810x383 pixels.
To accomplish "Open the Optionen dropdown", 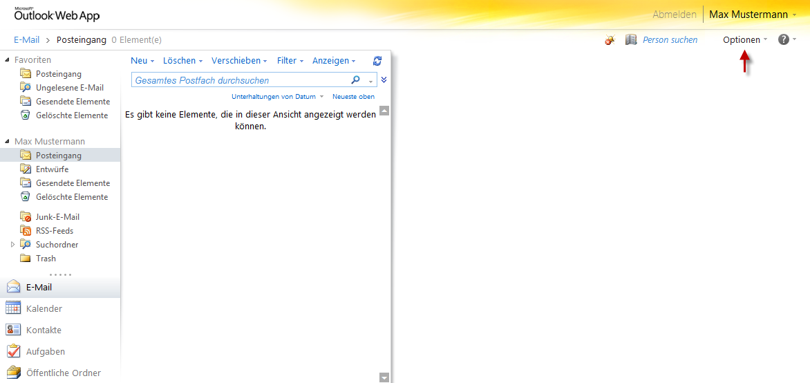I will [745, 40].
